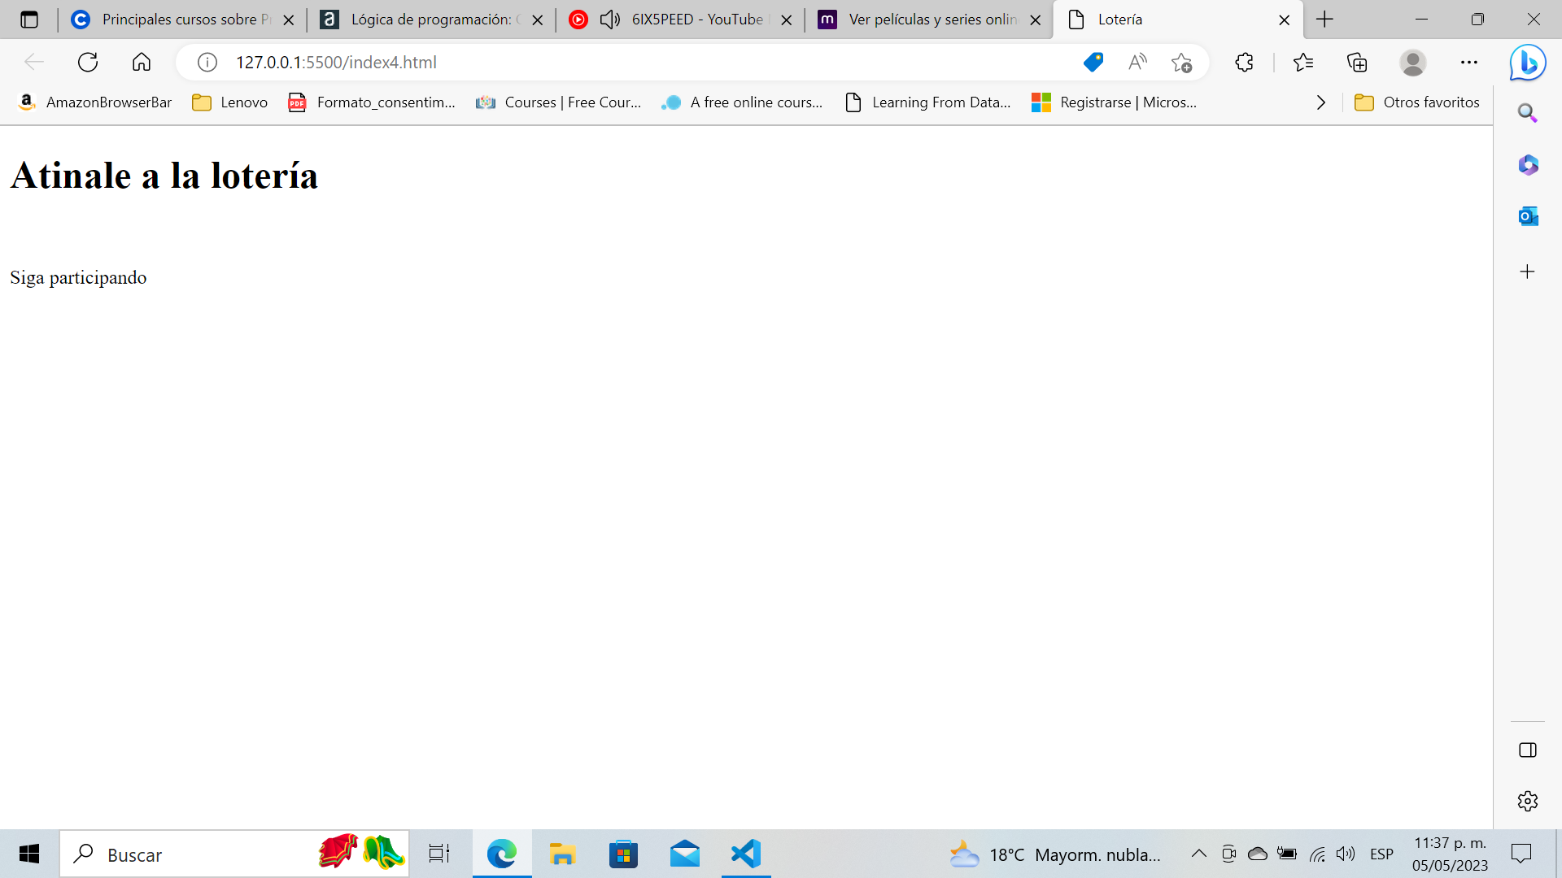The height and width of the screenshot is (878, 1562).
Task: Open the Favorites list
Action: pyautogui.click(x=1303, y=62)
